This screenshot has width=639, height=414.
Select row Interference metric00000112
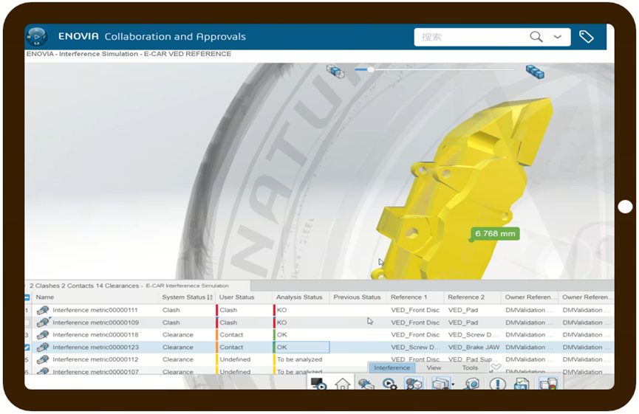coord(319,359)
